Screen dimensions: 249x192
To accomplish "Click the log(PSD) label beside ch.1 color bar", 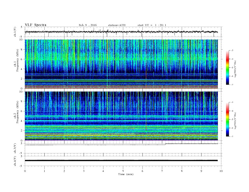I will [x=235, y=68].
